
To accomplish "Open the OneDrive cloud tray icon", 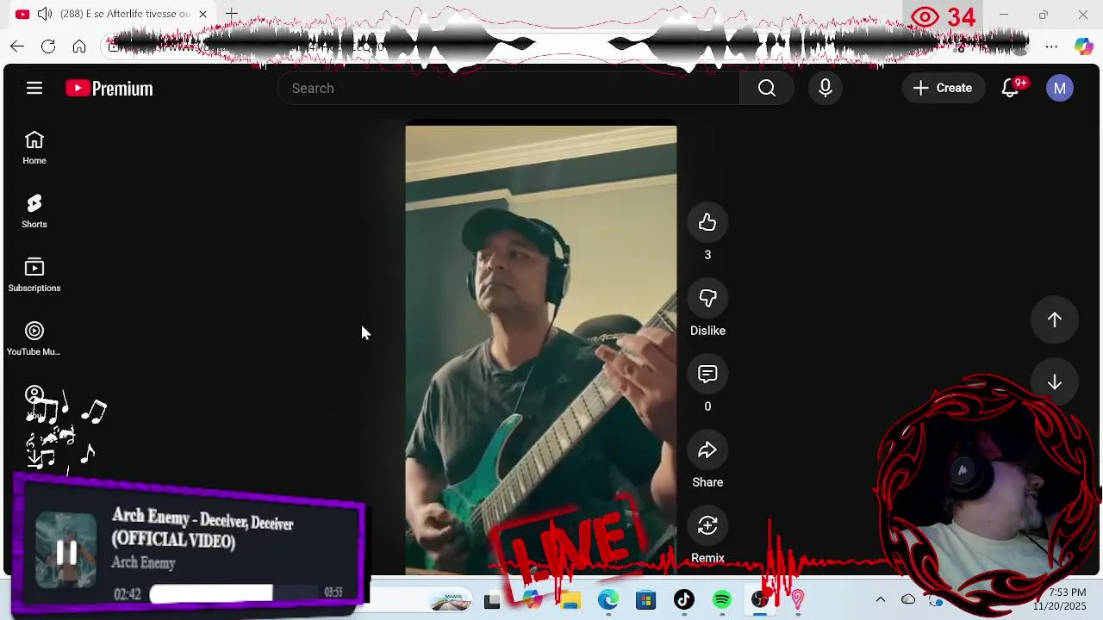I will click(908, 599).
